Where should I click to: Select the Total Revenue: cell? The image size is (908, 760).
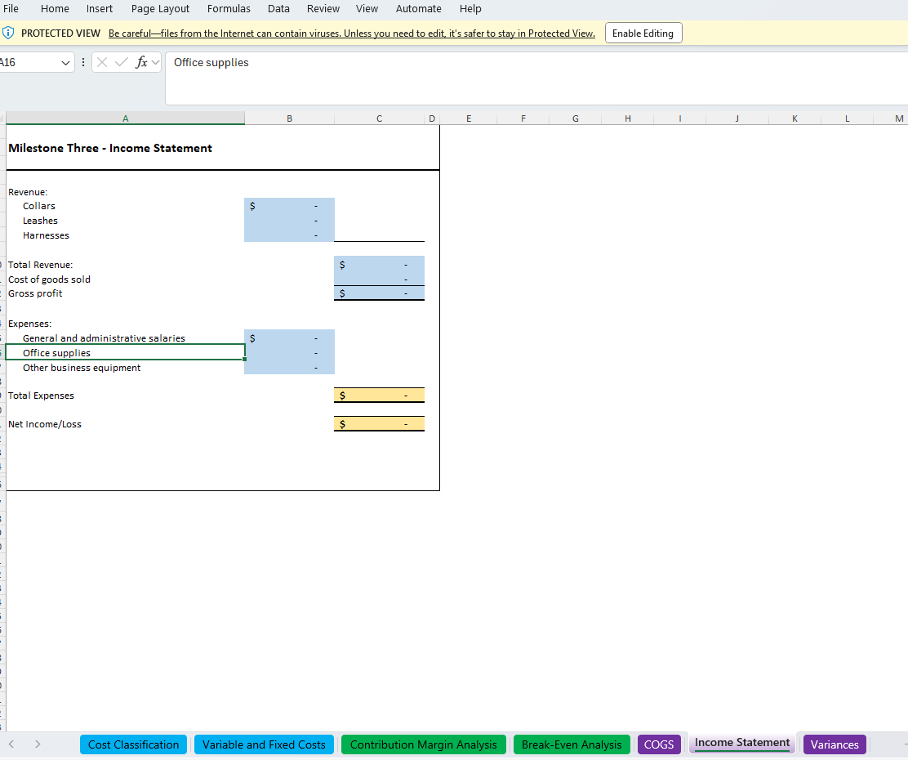click(x=125, y=265)
